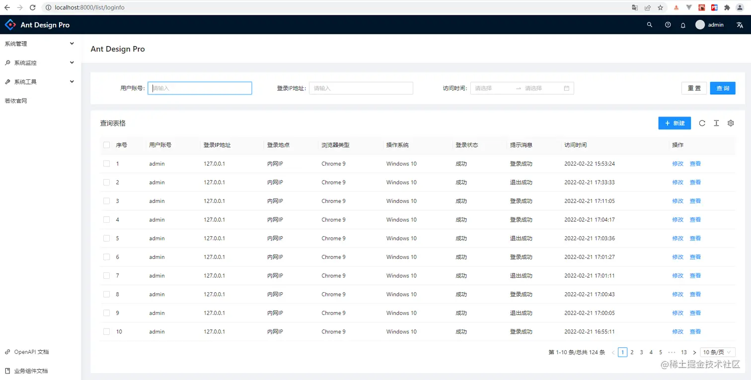This screenshot has width=751, height=380.
Task: Open the header search icon
Action: (650, 25)
